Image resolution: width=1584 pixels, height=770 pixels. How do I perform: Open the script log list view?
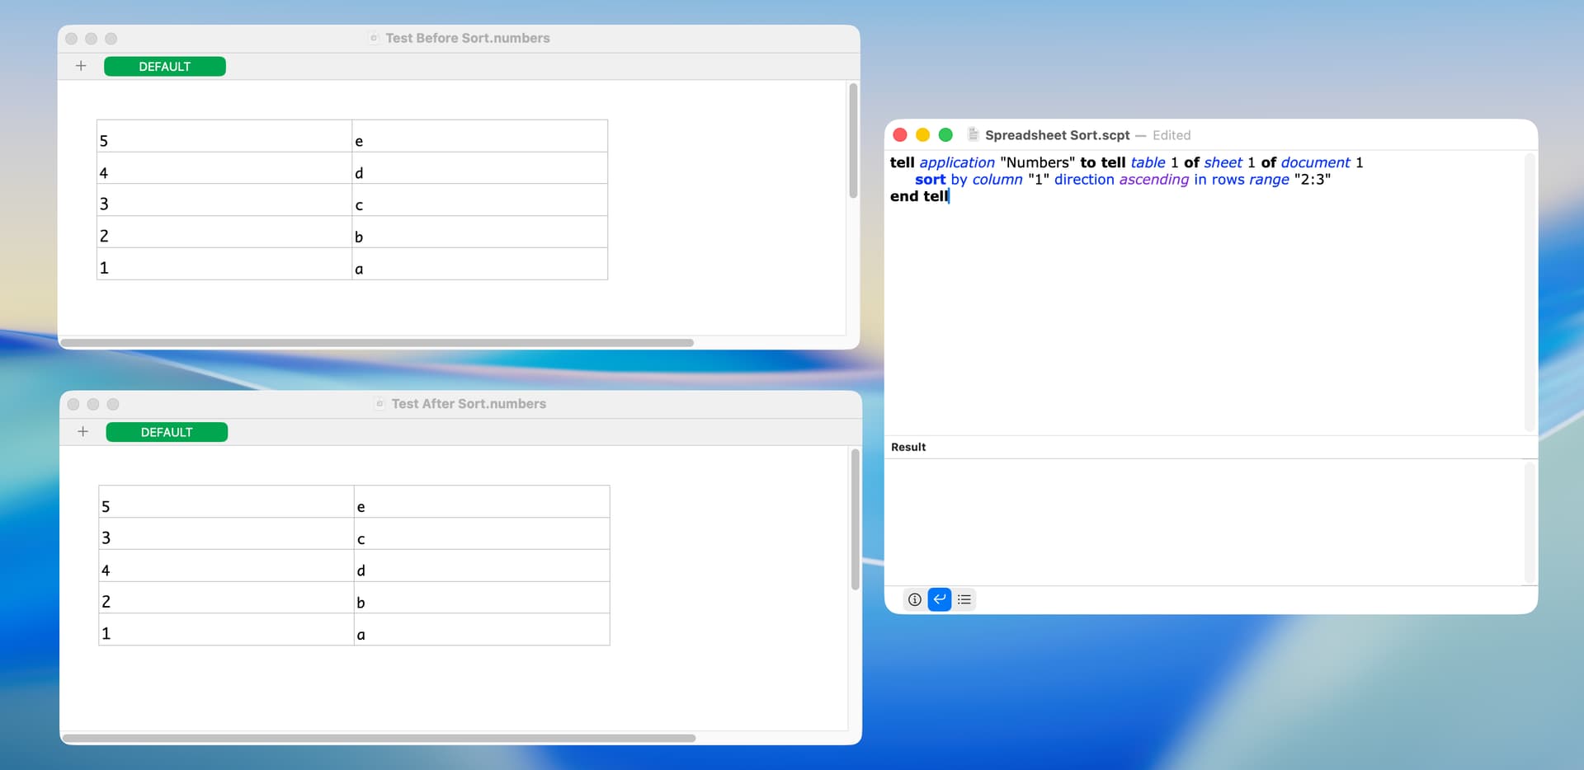[964, 599]
